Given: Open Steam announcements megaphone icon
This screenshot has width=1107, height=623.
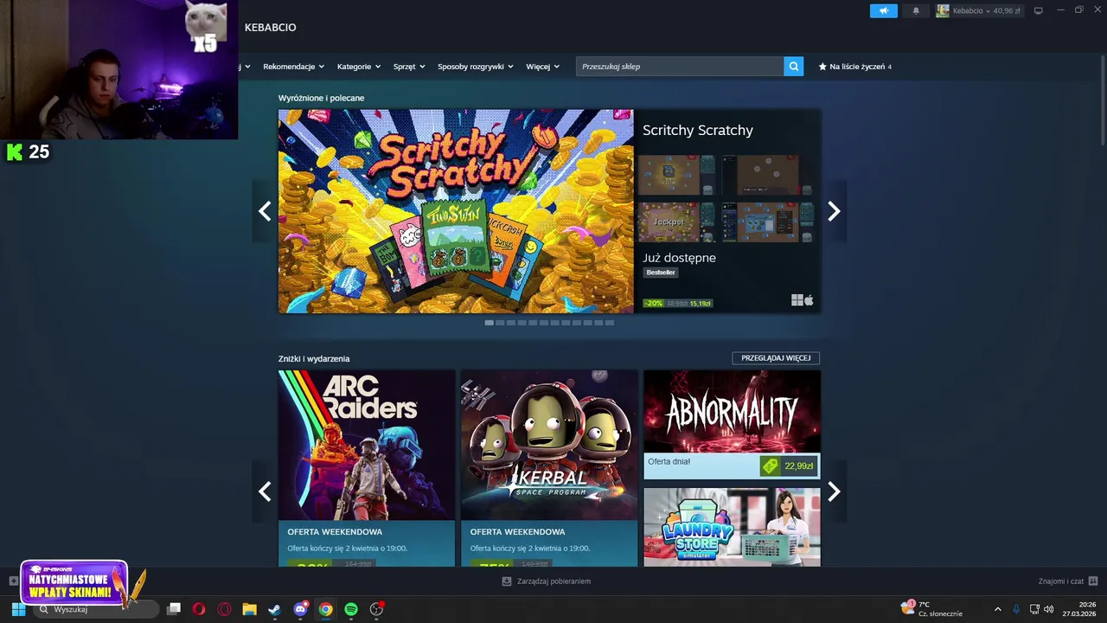Looking at the screenshot, I should tap(883, 10).
